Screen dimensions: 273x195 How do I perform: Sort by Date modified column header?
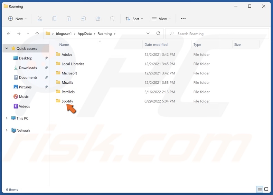coord(156,45)
